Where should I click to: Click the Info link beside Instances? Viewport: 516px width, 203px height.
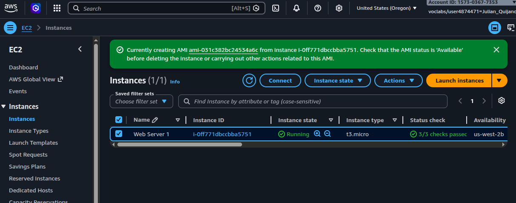click(175, 81)
